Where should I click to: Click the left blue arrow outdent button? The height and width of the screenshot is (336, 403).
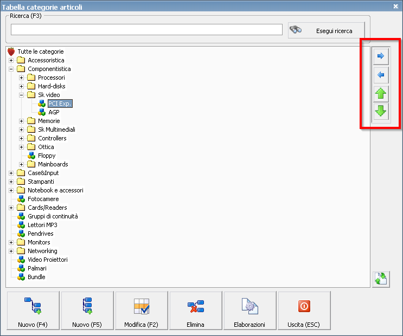381,75
